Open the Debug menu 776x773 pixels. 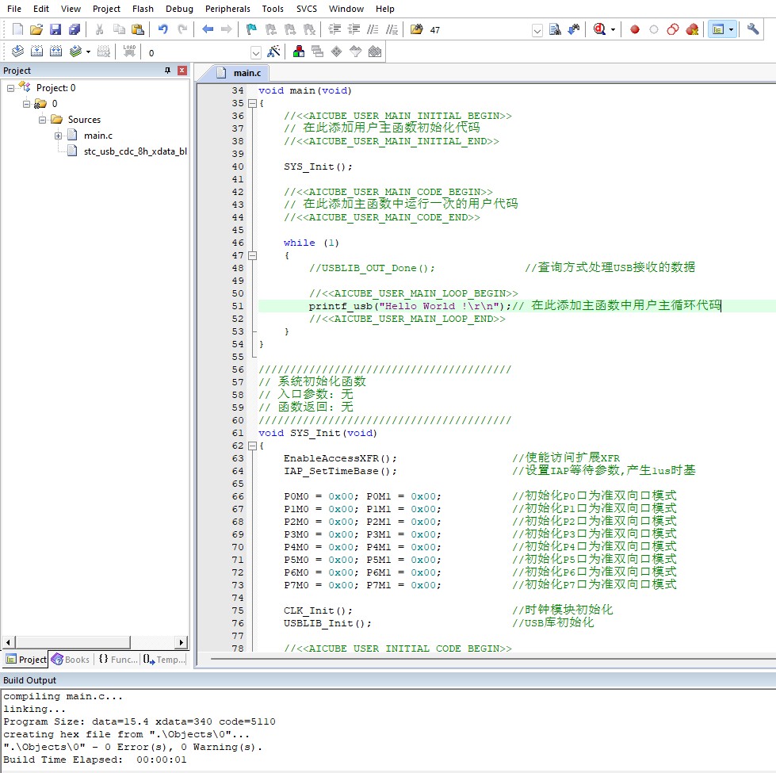point(179,9)
